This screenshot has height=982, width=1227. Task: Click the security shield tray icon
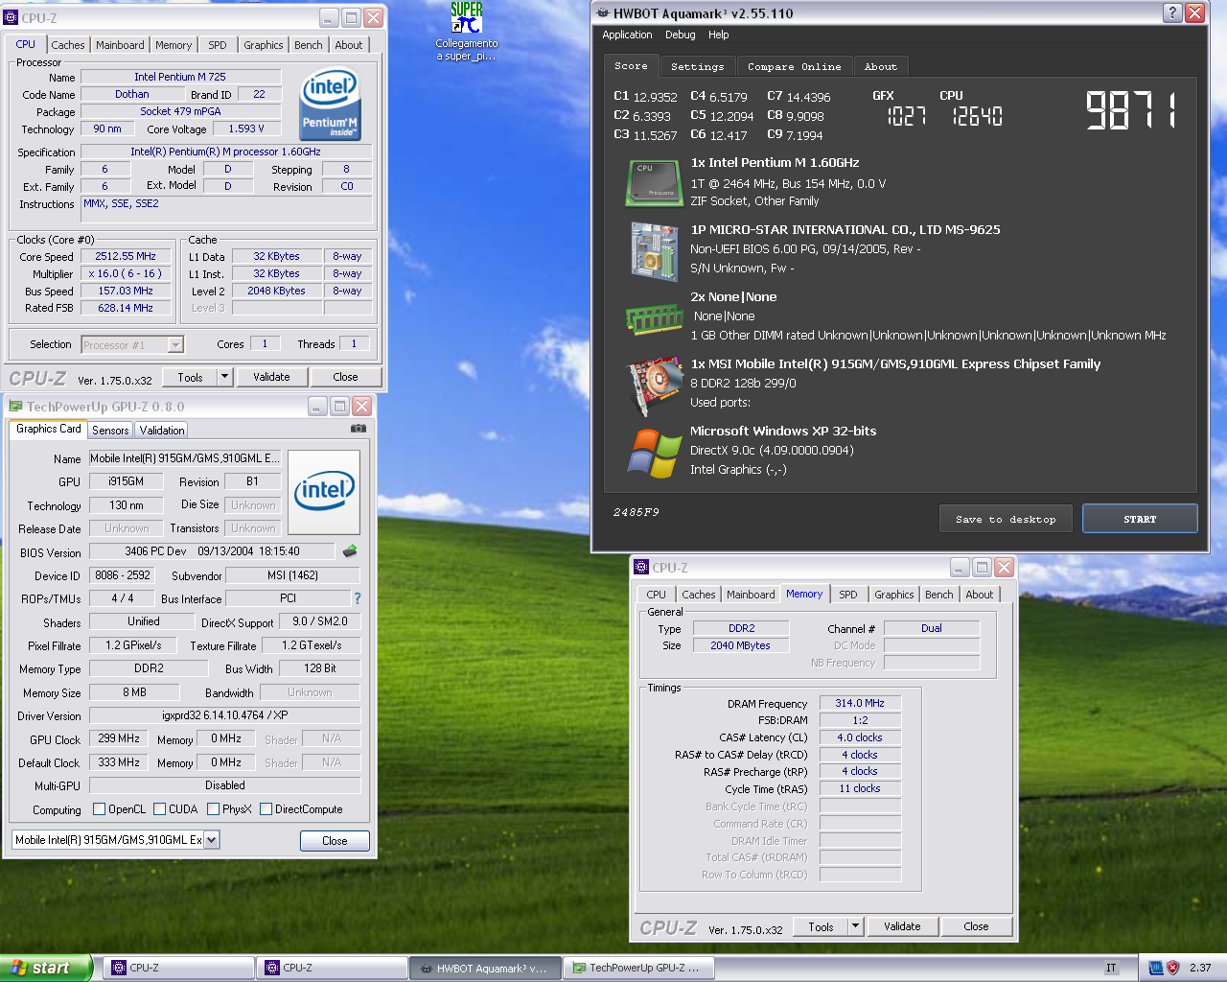tap(1172, 968)
